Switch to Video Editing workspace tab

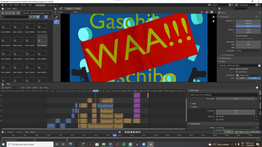40,5
